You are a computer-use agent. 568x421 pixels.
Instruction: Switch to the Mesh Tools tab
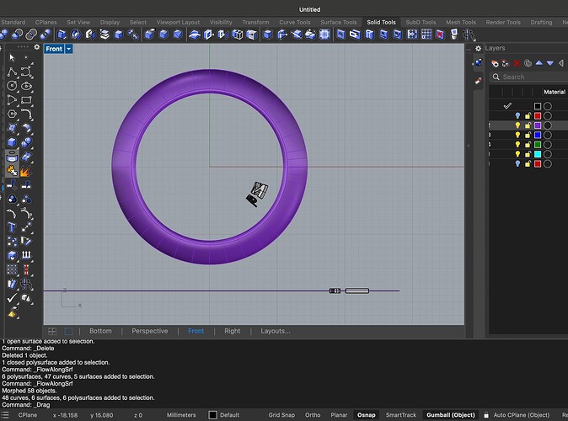461,22
